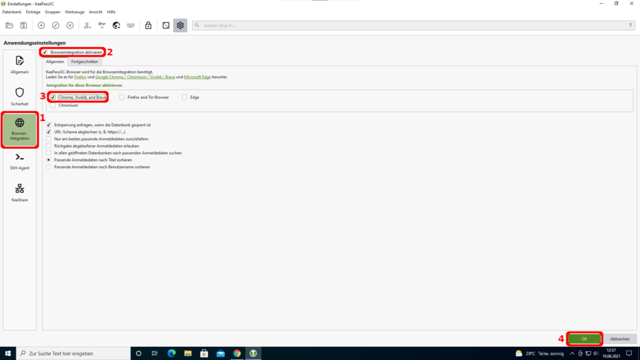Open the Einträge menu
Viewport: 640px width, 360px height.
tap(33, 12)
